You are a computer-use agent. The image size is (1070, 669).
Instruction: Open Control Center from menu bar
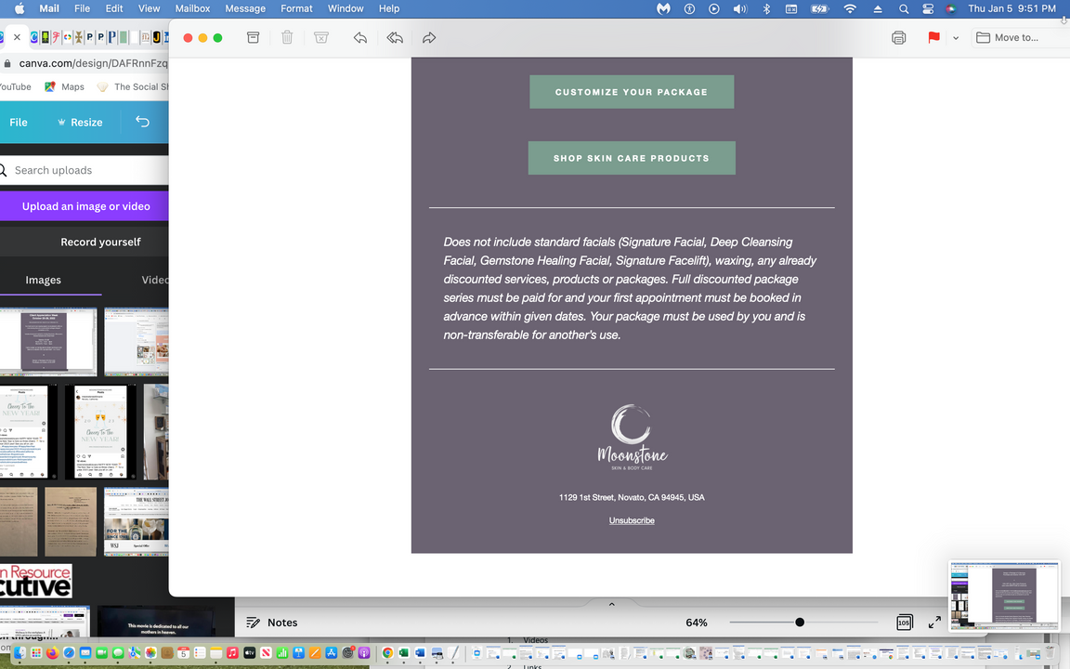pyautogui.click(x=928, y=8)
